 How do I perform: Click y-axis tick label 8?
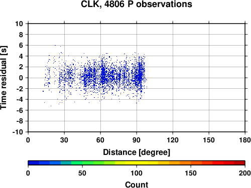click(21, 35)
